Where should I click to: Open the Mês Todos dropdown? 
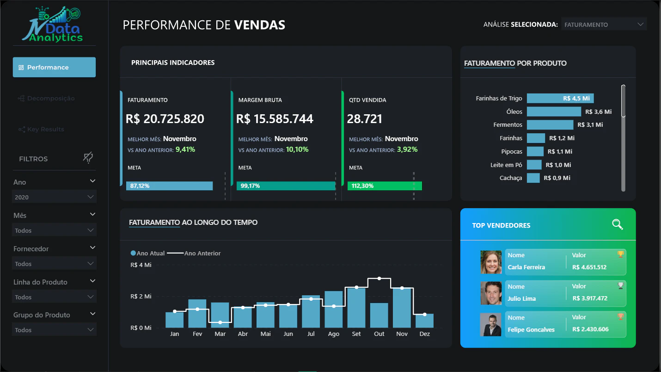click(x=54, y=230)
